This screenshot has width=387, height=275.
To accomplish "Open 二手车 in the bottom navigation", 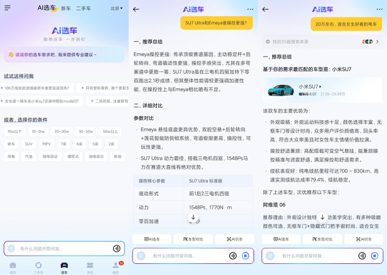I will click(x=39, y=268).
